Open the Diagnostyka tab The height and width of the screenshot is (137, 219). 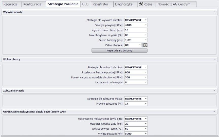124,4
